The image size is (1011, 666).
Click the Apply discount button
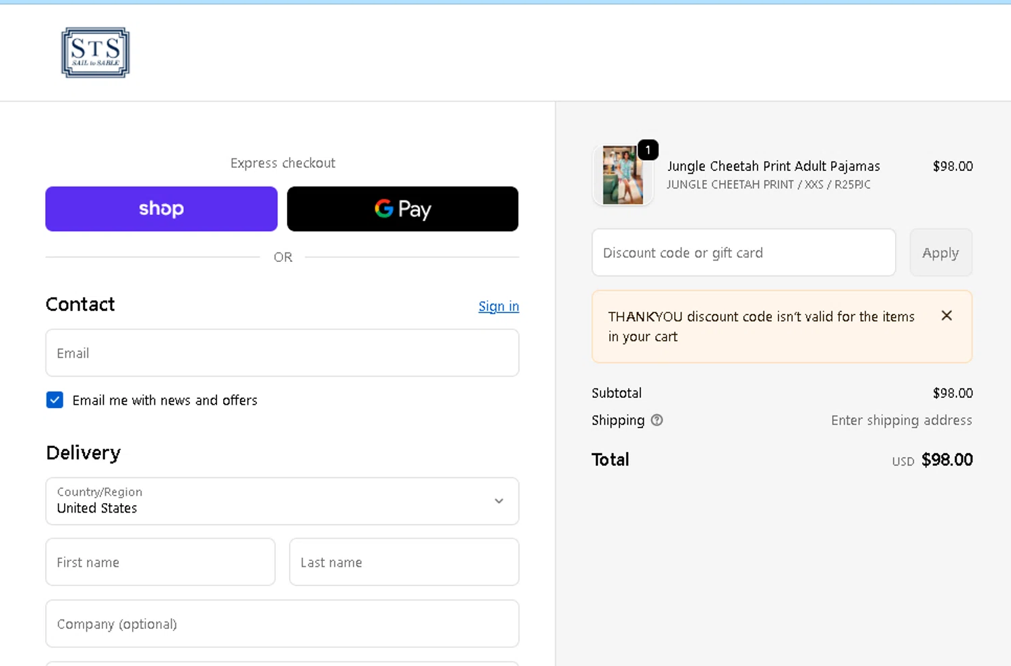pos(941,253)
